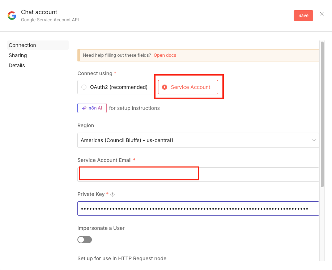Enable the Impersonate a User toggle
332x270 pixels.
(85, 240)
